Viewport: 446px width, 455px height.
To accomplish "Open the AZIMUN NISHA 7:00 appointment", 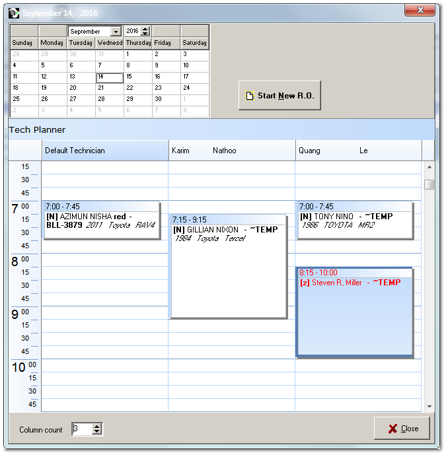I will pos(102,221).
